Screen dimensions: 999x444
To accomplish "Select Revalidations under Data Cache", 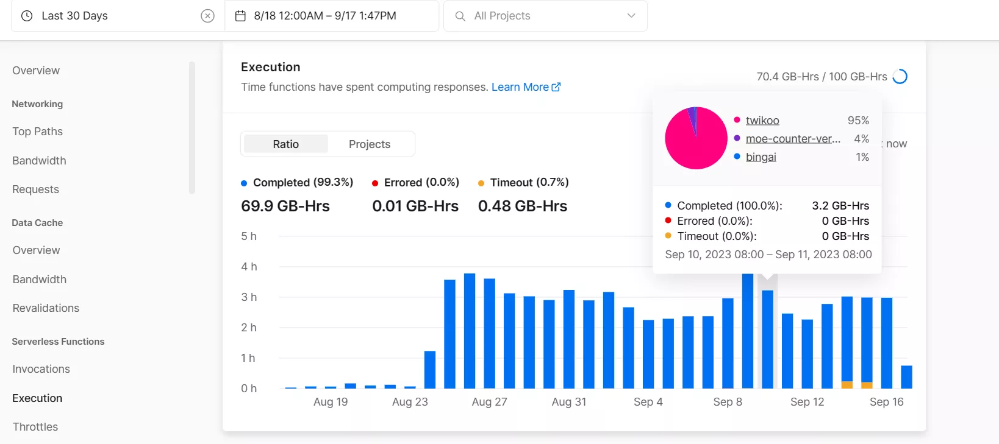I will pyautogui.click(x=46, y=308).
